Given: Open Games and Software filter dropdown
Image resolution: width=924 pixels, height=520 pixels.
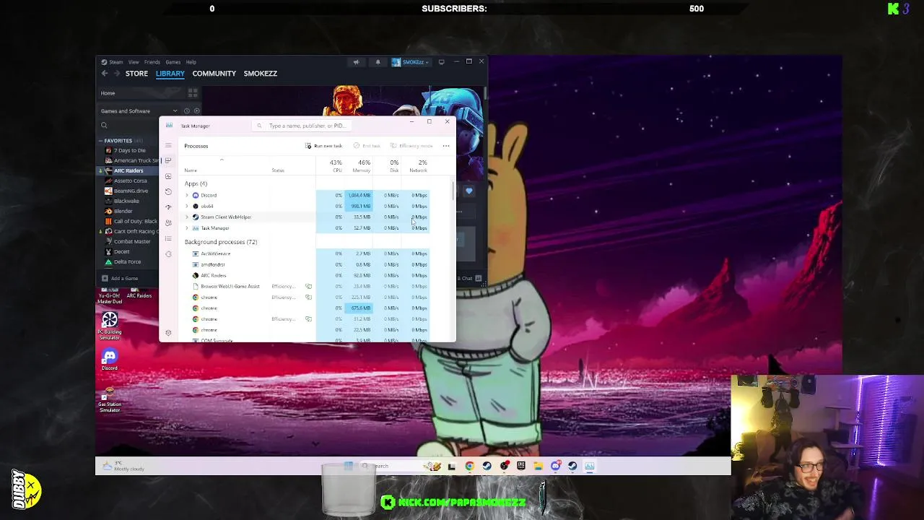Looking at the screenshot, I should (141, 111).
